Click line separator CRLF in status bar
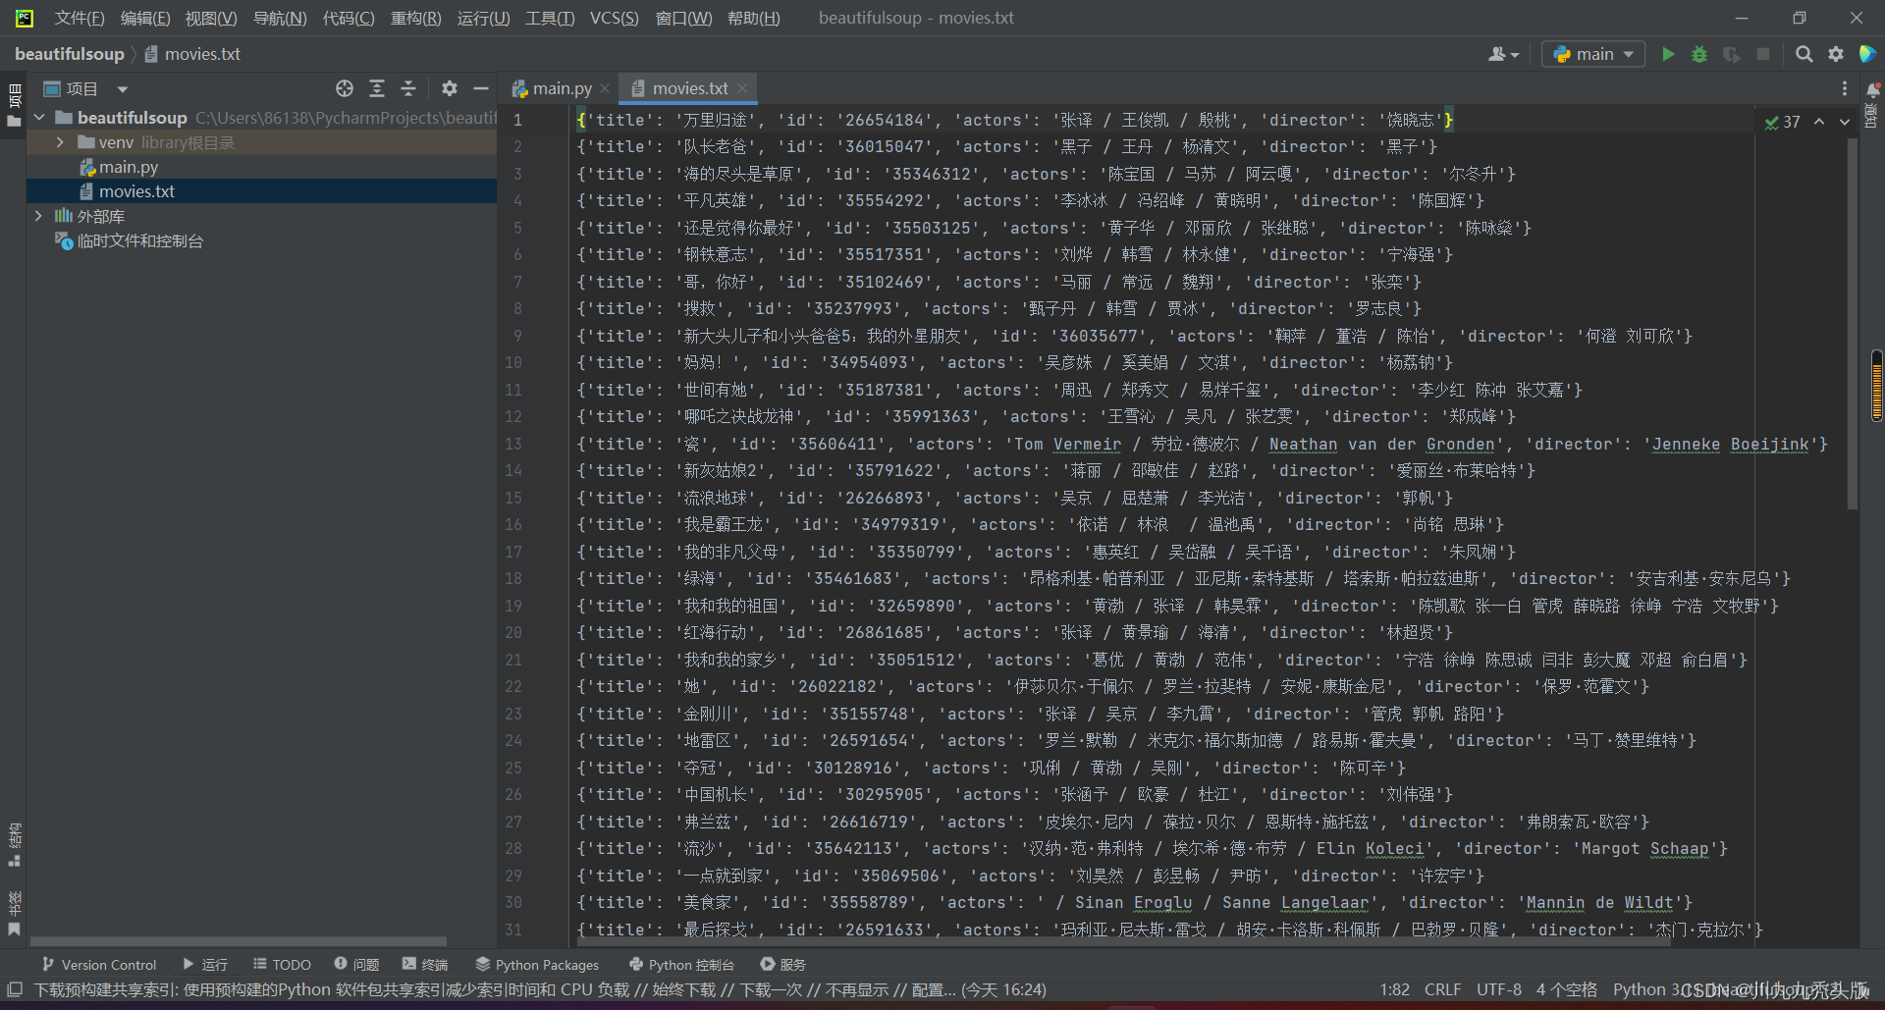This screenshot has height=1010, width=1885. [1442, 989]
